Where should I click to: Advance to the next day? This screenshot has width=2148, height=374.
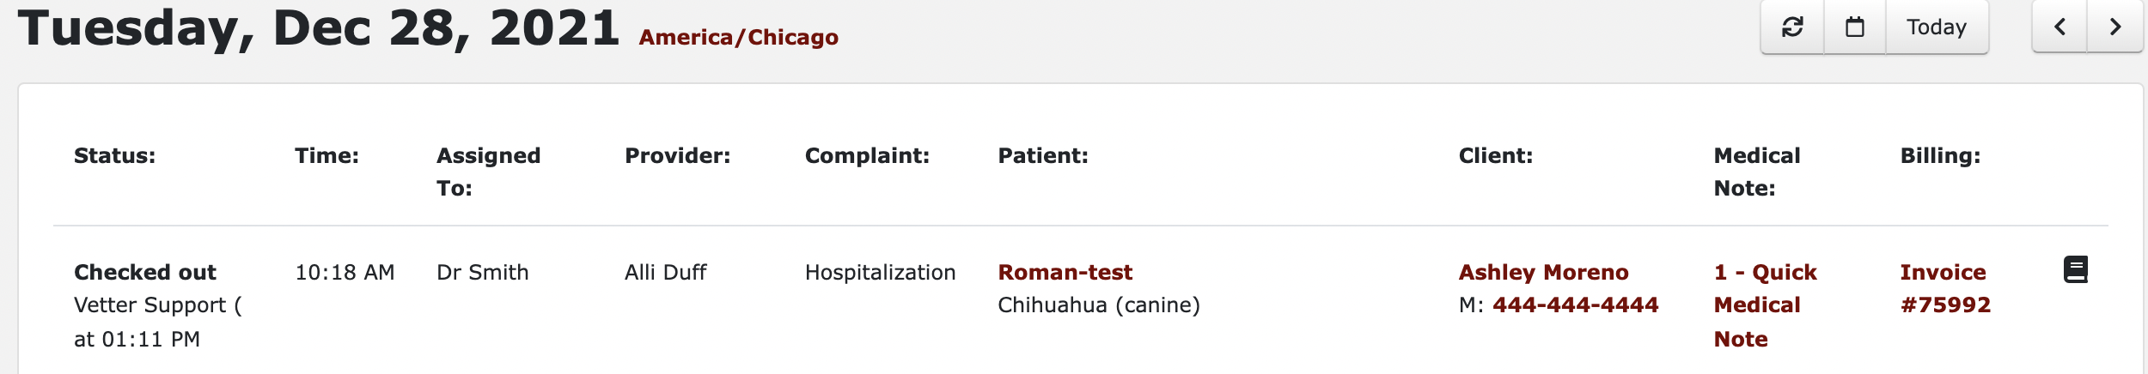(2114, 27)
